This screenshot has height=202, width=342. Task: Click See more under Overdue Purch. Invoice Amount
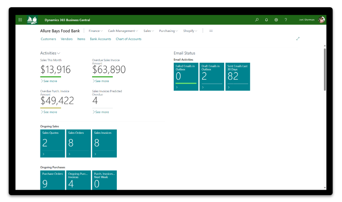pyautogui.click(x=49, y=112)
